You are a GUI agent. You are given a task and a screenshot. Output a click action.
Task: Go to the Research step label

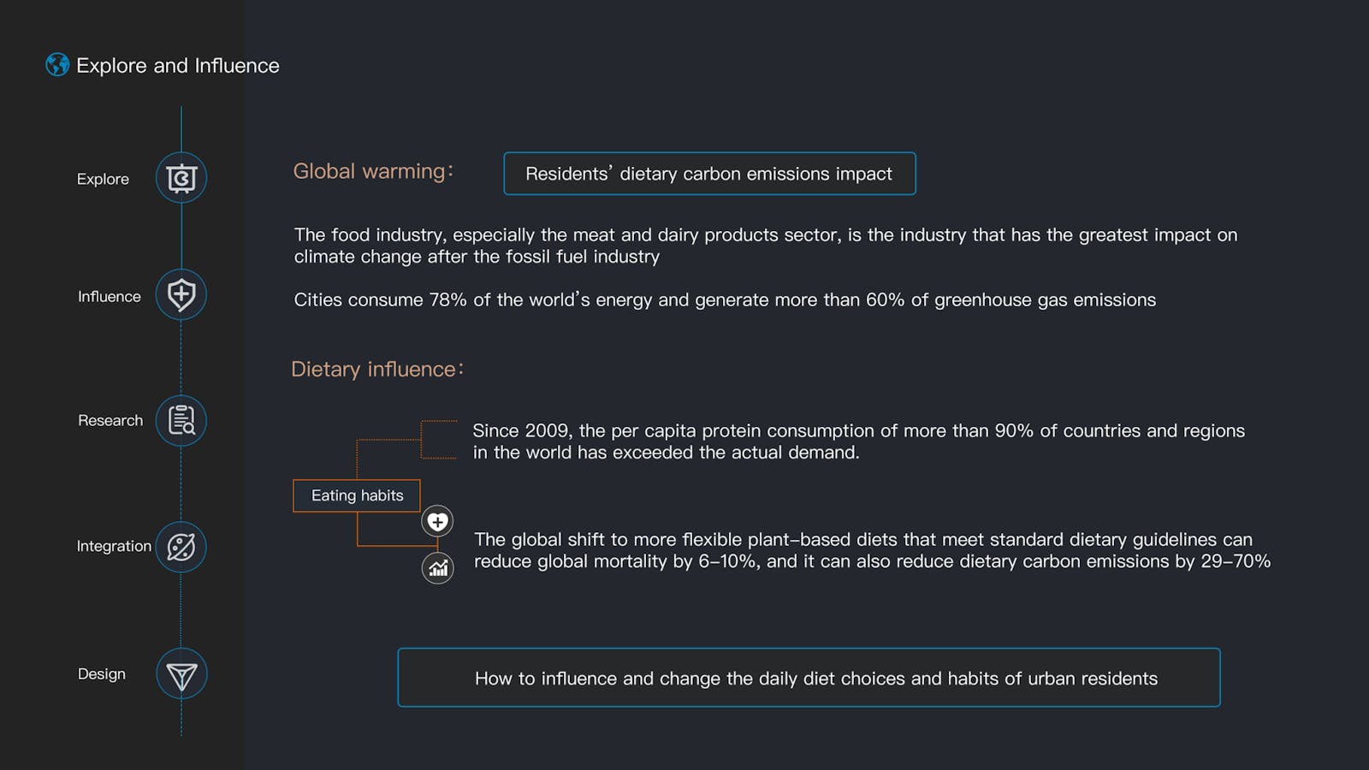[x=110, y=420]
